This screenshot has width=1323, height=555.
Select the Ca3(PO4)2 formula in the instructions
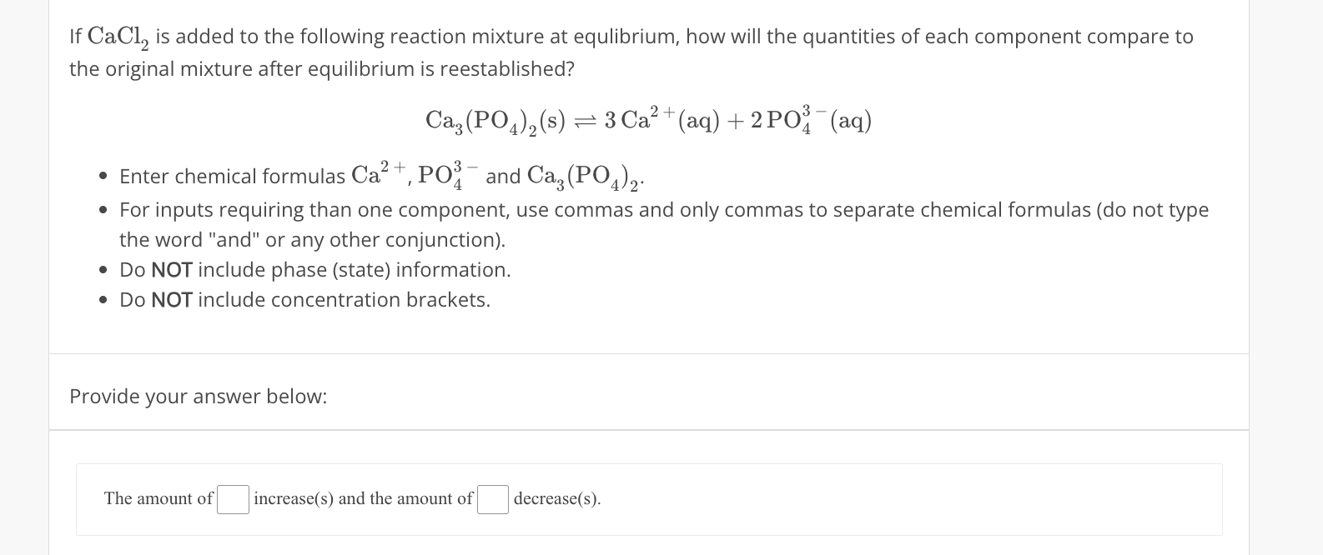pyautogui.click(x=582, y=176)
